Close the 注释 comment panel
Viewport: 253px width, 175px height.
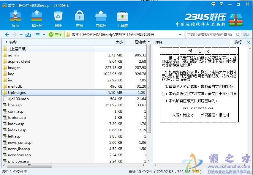pyautogui.click(x=249, y=42)
